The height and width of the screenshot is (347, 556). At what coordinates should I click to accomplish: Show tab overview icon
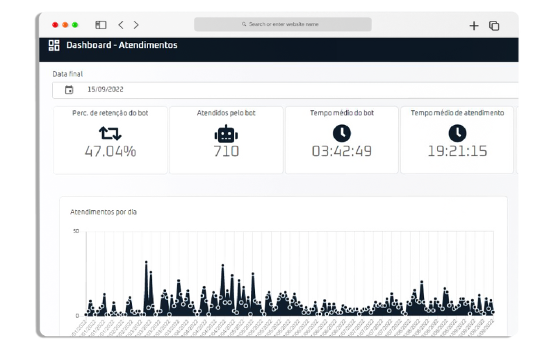(494, 26)
